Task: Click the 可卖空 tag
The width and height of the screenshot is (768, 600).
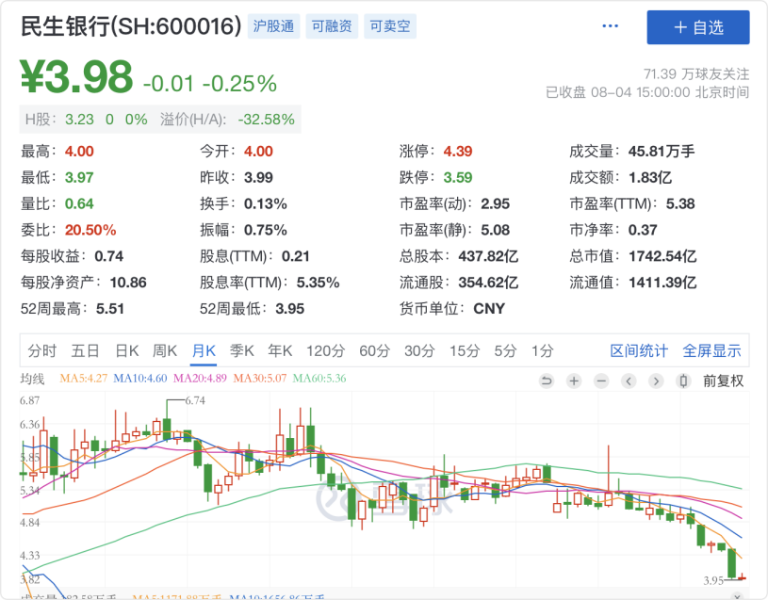Action: pyautogui.click(x=390, y=26)
